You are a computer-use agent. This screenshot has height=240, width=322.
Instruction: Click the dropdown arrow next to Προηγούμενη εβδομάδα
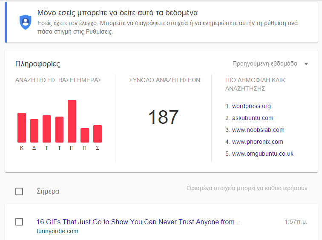click(306, 64)
